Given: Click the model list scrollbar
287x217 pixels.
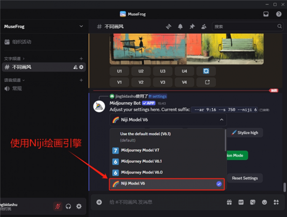Looking at the screenshot, I should [225, 140].
